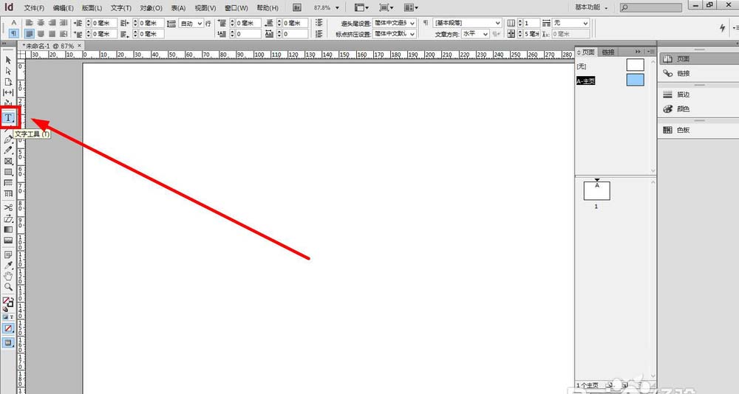Open the 版面(L) menu
The height and width of the screenshot is (394, 739).
92,8
